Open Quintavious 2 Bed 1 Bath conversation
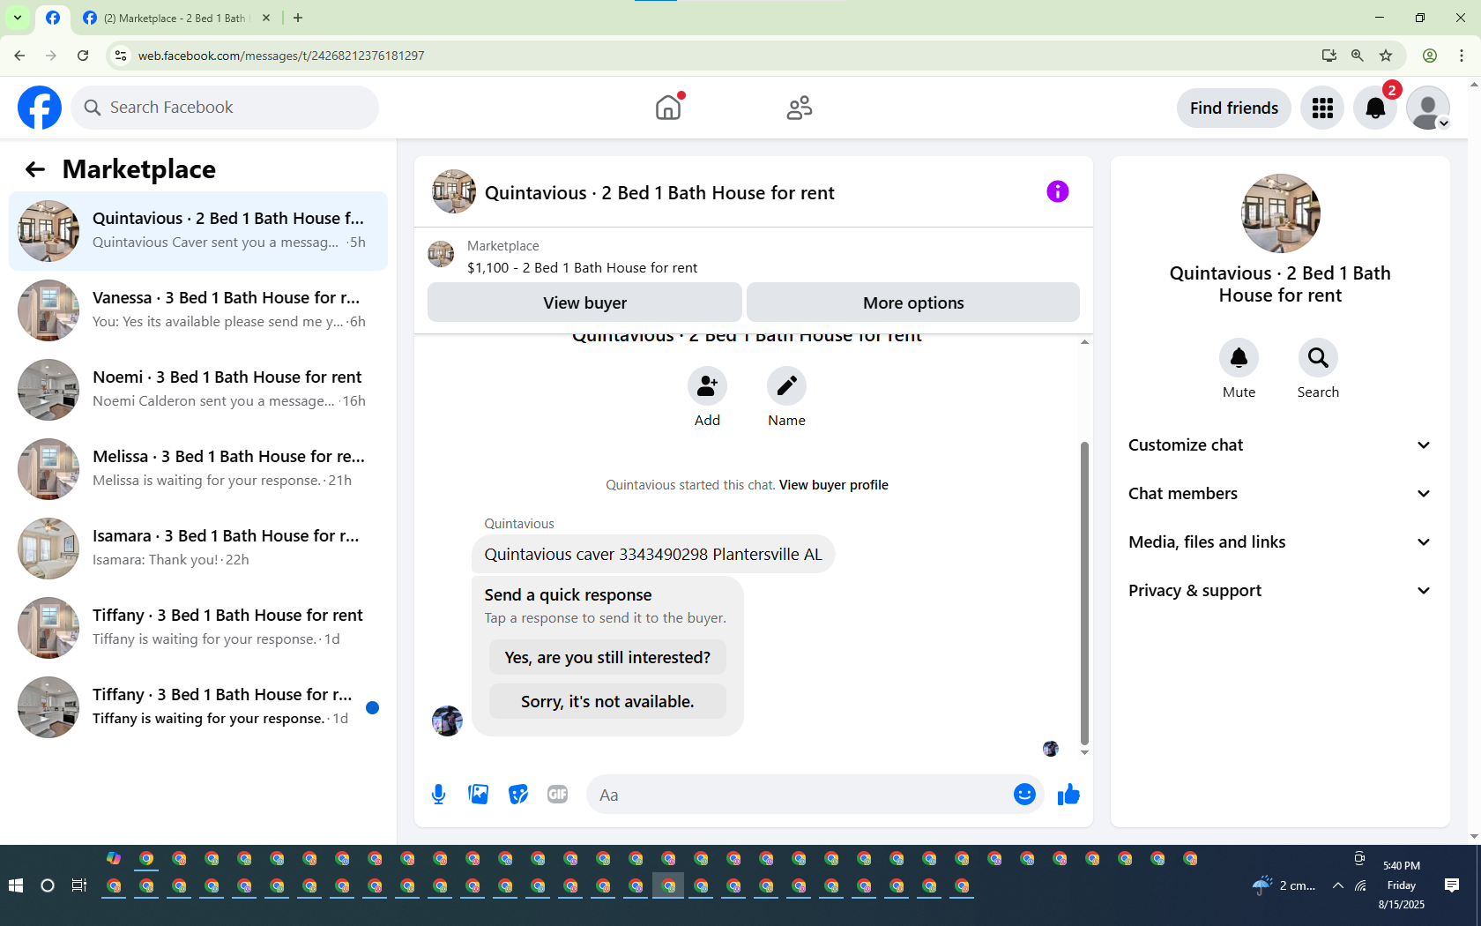 coord(198,231)
